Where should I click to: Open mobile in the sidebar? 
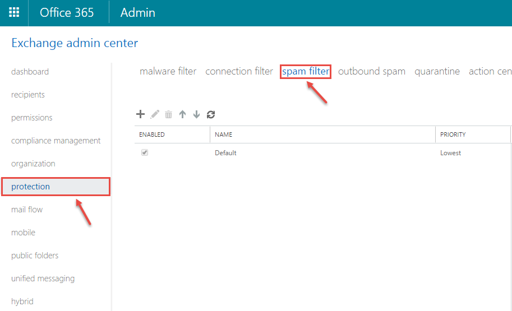pyautogui.click(x=23, y=233)
